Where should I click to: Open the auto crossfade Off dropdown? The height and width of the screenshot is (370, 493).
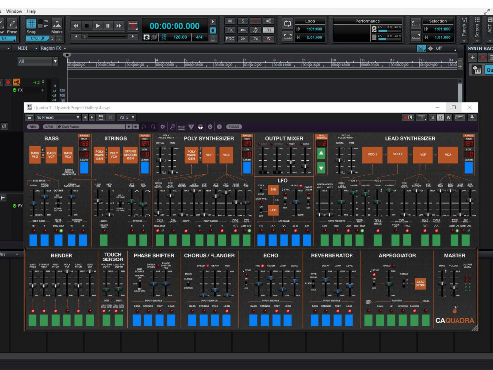pos(445,48)
